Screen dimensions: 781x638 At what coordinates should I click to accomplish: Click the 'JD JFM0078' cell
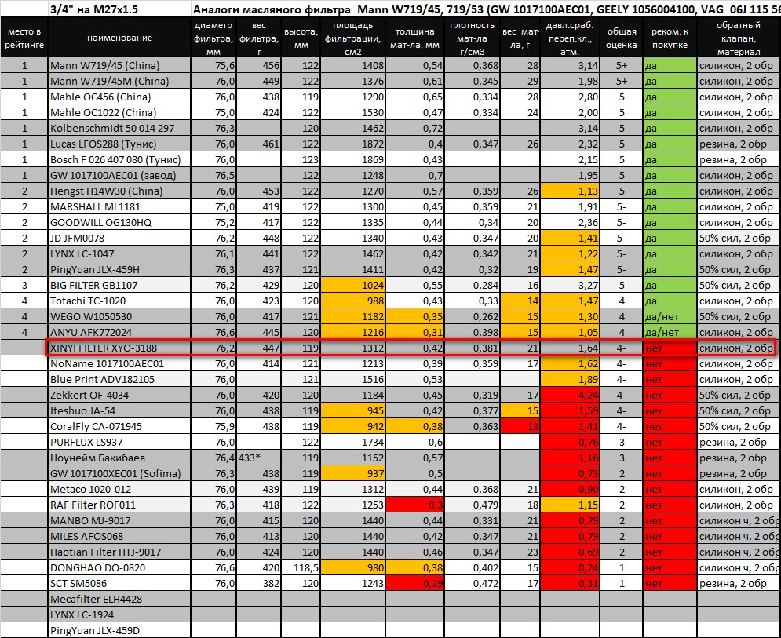click(119, 238)
